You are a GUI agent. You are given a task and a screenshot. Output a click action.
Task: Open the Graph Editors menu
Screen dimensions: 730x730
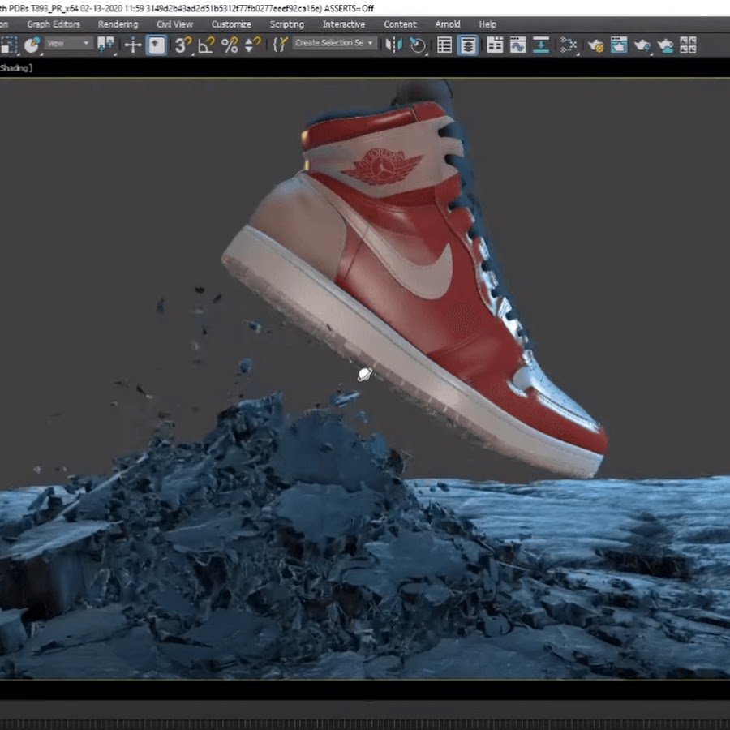pos(54,24)
